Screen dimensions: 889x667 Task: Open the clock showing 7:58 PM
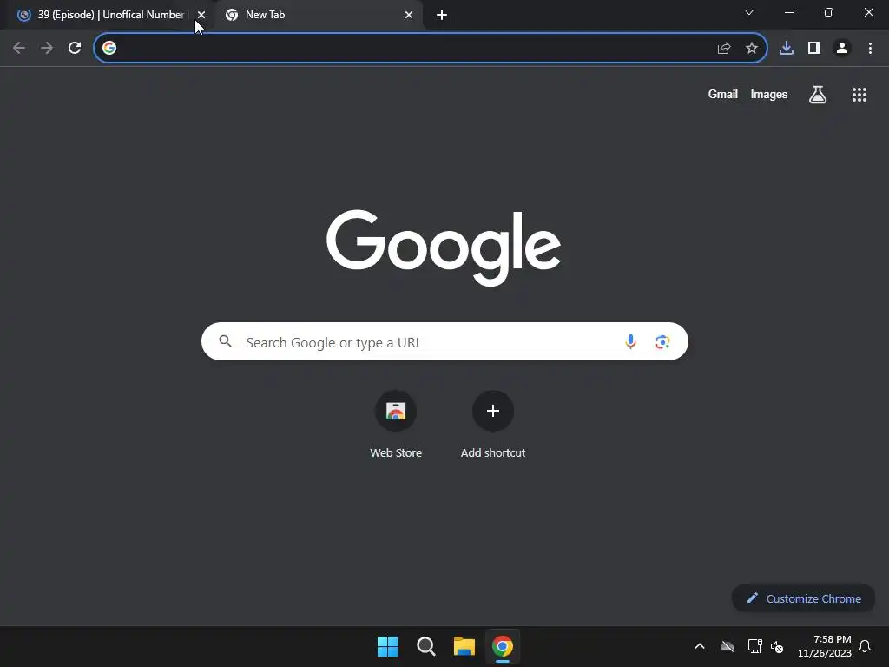click(x=825, y=646)
